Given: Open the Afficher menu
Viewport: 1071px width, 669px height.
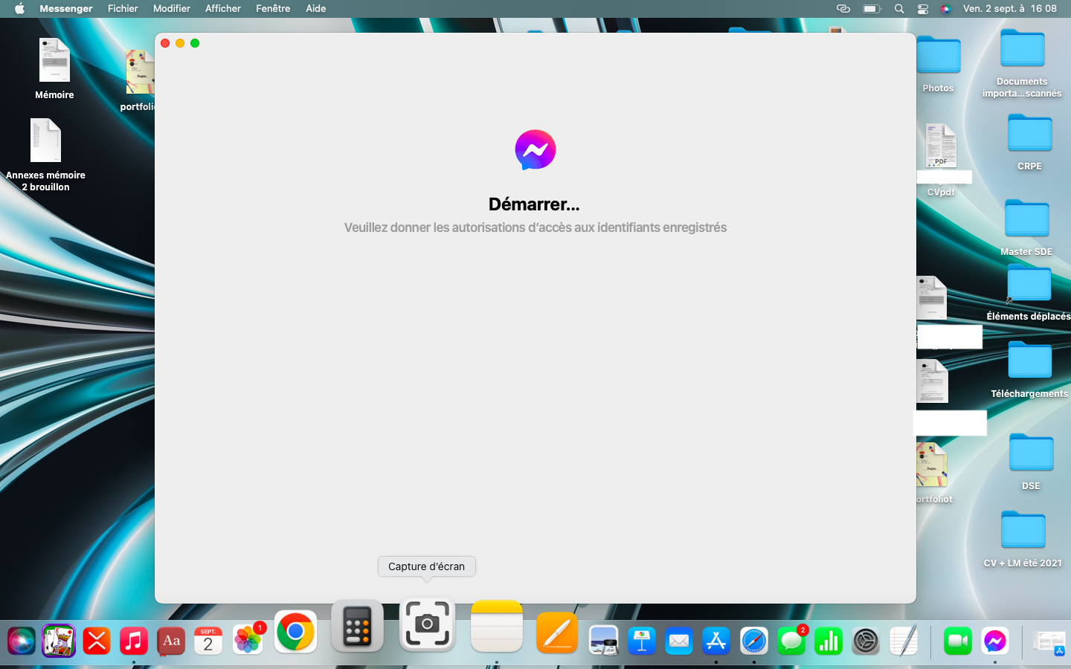Looking at the screenshot, I should pos(223,9).
